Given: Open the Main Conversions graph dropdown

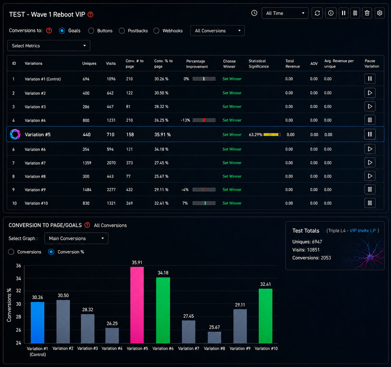Looking at the screenshot, I should tap(76, 238).
